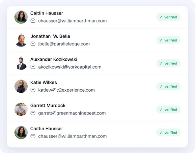Open the akozikowski@yorkcapital.com email link
Viewport: 195px width, 153px height.
pyautogui.click(x=70, y=67)
